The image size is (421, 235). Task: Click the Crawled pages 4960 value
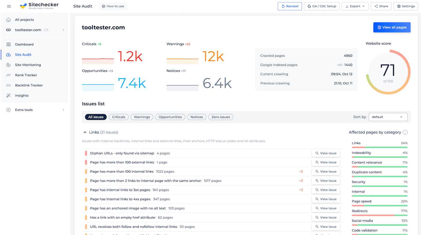(x=348, y=56)
